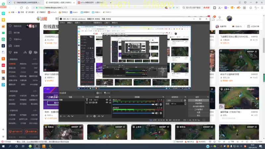This screenshot has width=265, height=149.
Task: Remove the selected scene with the minus icon
Action: click(x=64, y=116)
